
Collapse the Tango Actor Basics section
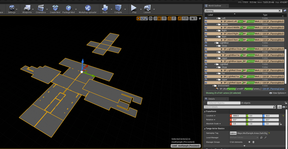205,129
